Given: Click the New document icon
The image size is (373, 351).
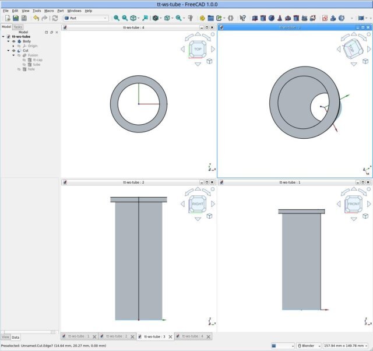Looking at the screenshot, I should click(7, 18).
